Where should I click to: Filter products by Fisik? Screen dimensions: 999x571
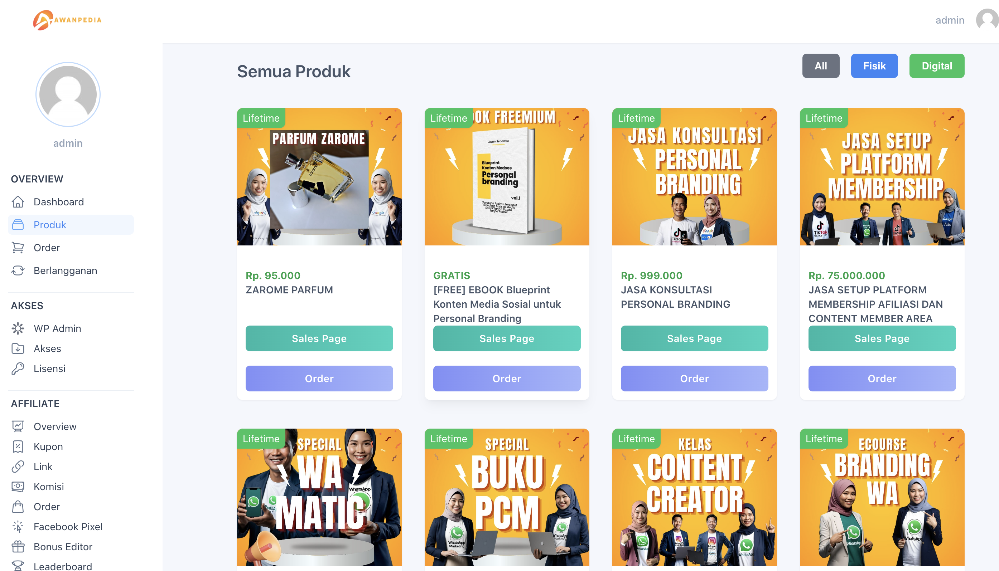pos(874,66)
